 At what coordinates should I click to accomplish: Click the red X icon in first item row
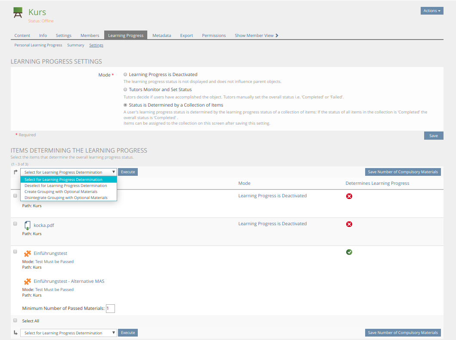[349, 196]
